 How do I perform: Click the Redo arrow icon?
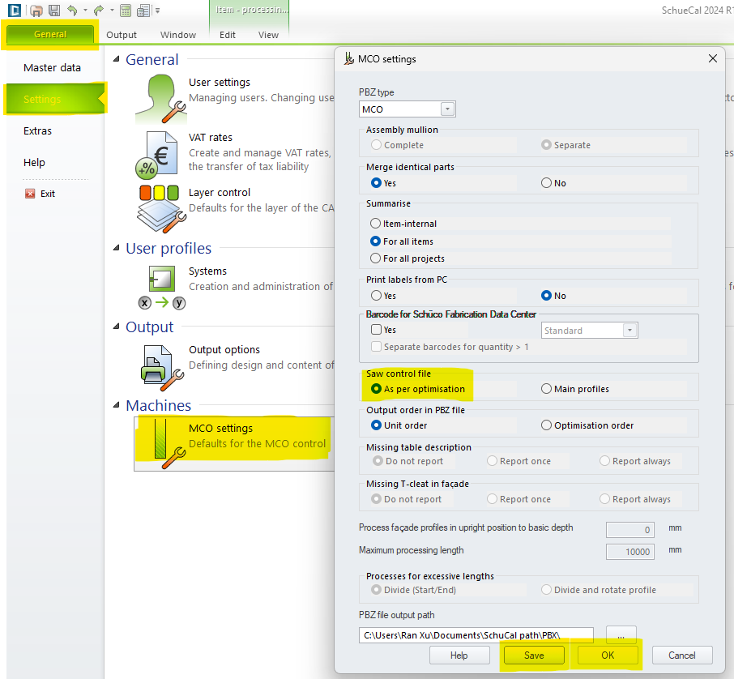point(98,11)
